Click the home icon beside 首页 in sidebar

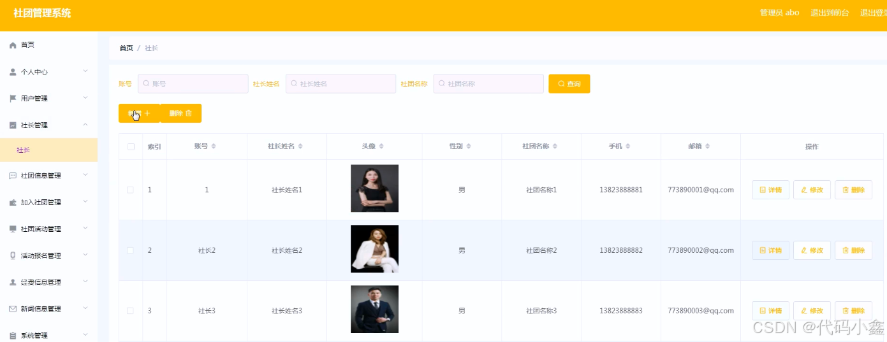tap(13, 45)
